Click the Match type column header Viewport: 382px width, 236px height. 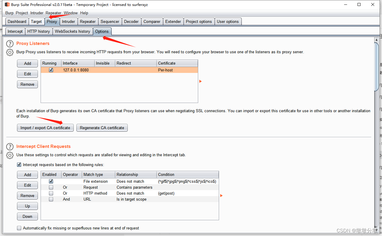click(x=98, y=174)
